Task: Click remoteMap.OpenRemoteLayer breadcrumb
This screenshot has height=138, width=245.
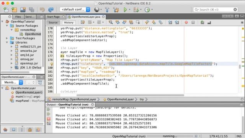Action: (x=74, y=99)
